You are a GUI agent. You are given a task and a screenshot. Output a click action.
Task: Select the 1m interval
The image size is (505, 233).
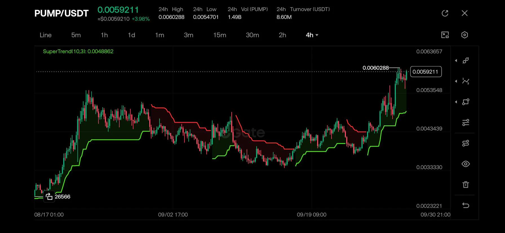coord(160,35)
